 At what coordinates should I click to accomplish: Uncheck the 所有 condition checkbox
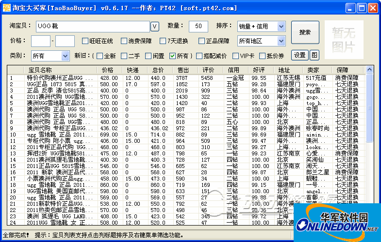click(x=172, y=56)
